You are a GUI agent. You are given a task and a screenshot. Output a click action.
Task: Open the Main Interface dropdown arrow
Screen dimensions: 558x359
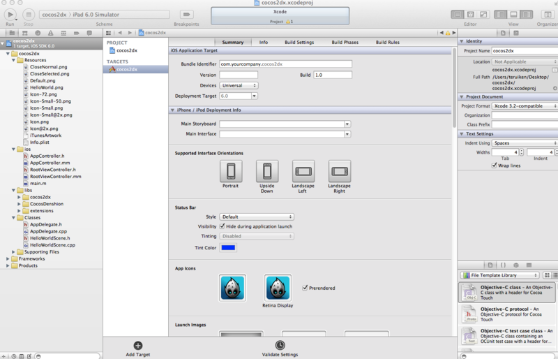pyautogui.click(x=347, y=134)
